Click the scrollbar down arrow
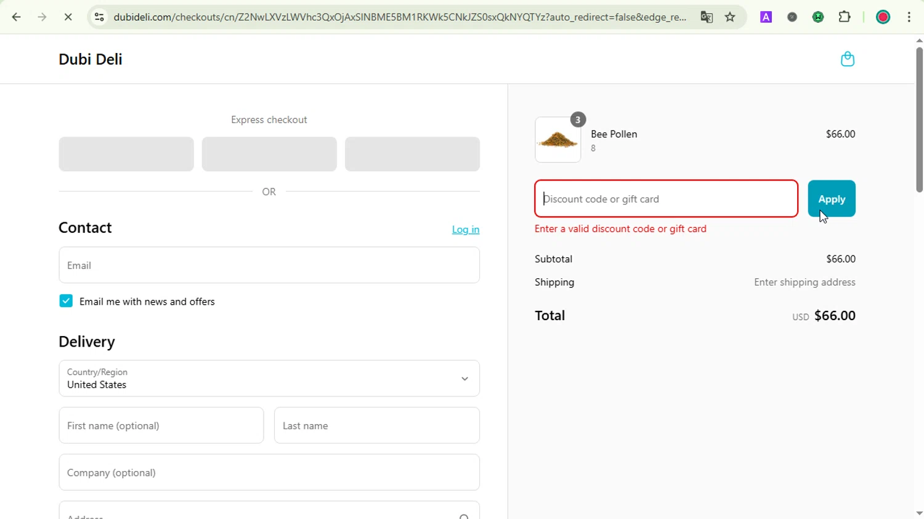This screenshot has height=519, width=924. pos(919,513)
